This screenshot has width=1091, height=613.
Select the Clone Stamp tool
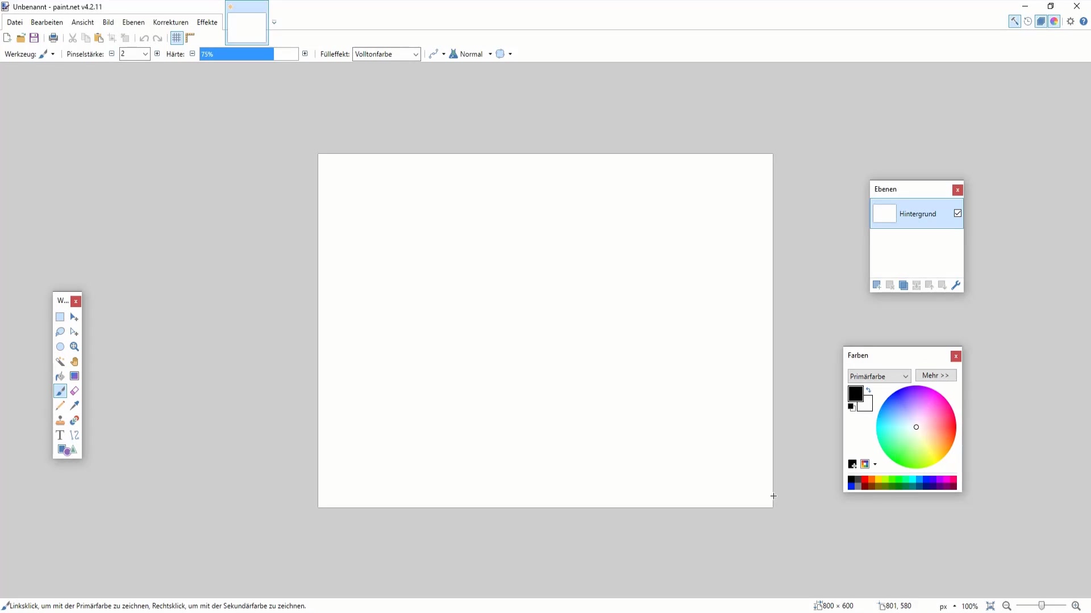[60, 421]
